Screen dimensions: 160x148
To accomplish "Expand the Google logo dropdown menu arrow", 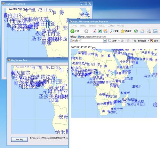I will click(79, 41).
